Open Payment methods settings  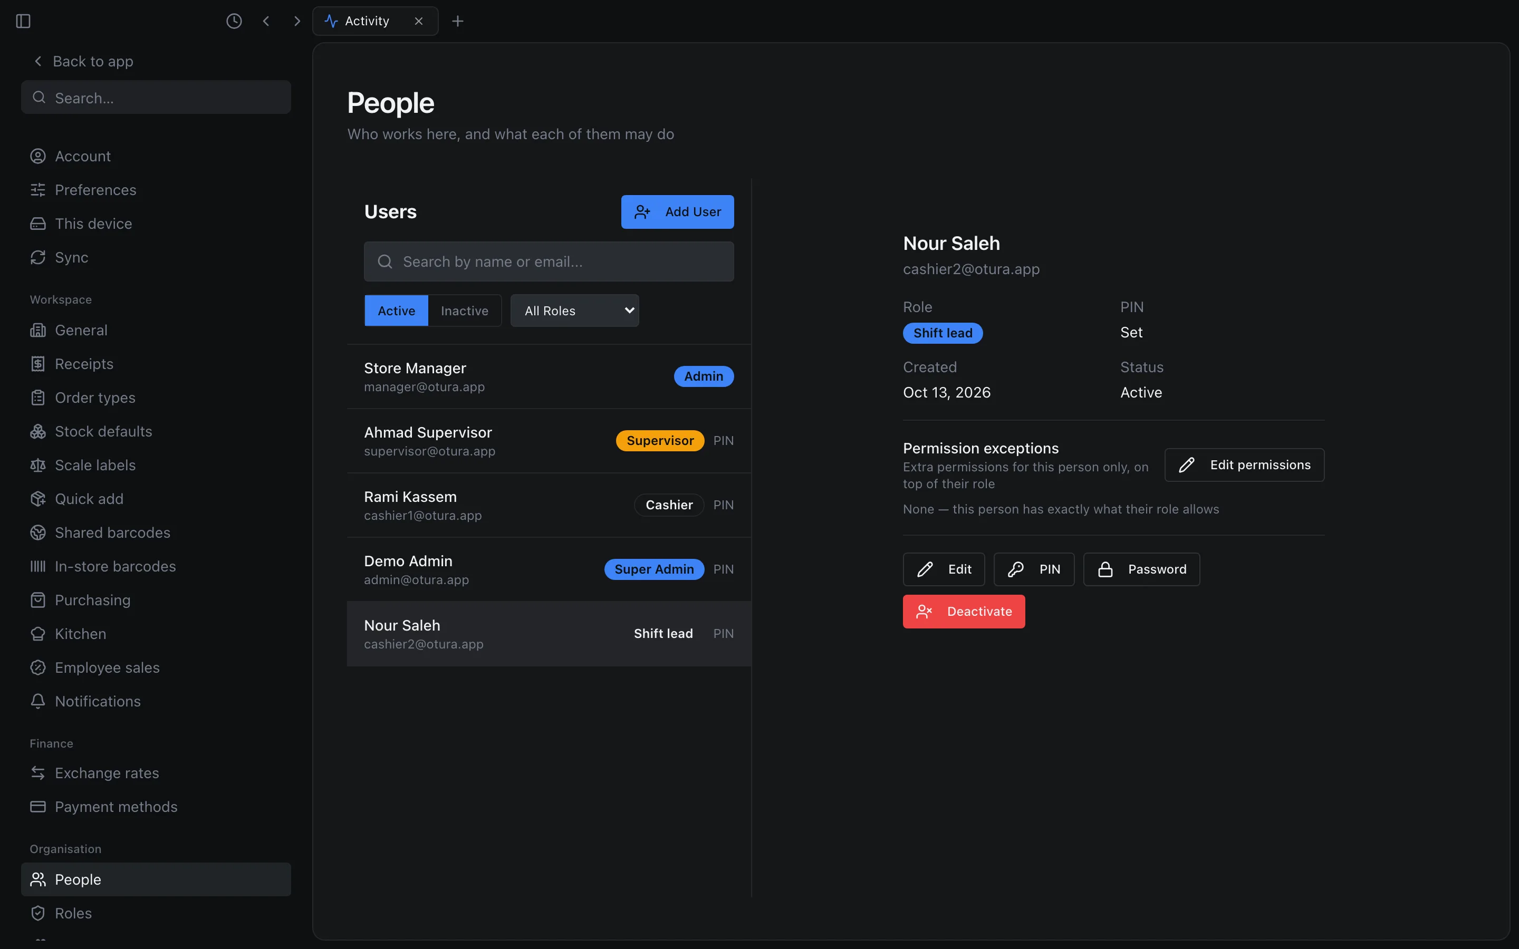click(156, 807)
